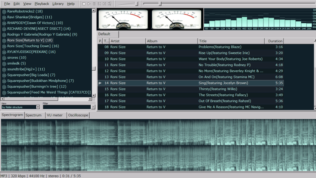Click the Play button in toolbar
Image resolution: width=316 pixels, height=178 pixels.
[x=89, y=4]
